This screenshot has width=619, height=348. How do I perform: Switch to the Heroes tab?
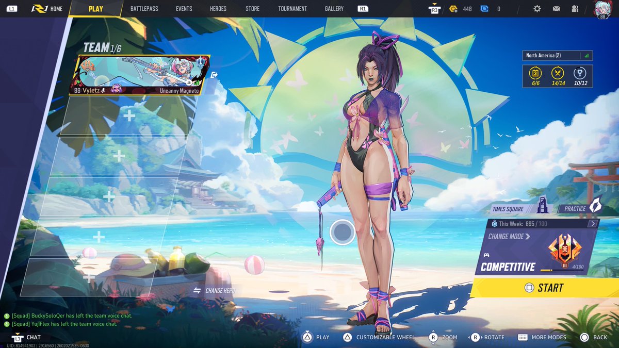(218, 9)
